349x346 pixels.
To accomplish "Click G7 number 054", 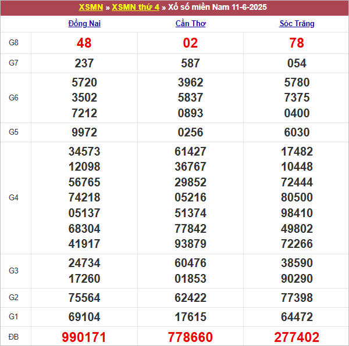I will tap(297, 63).
